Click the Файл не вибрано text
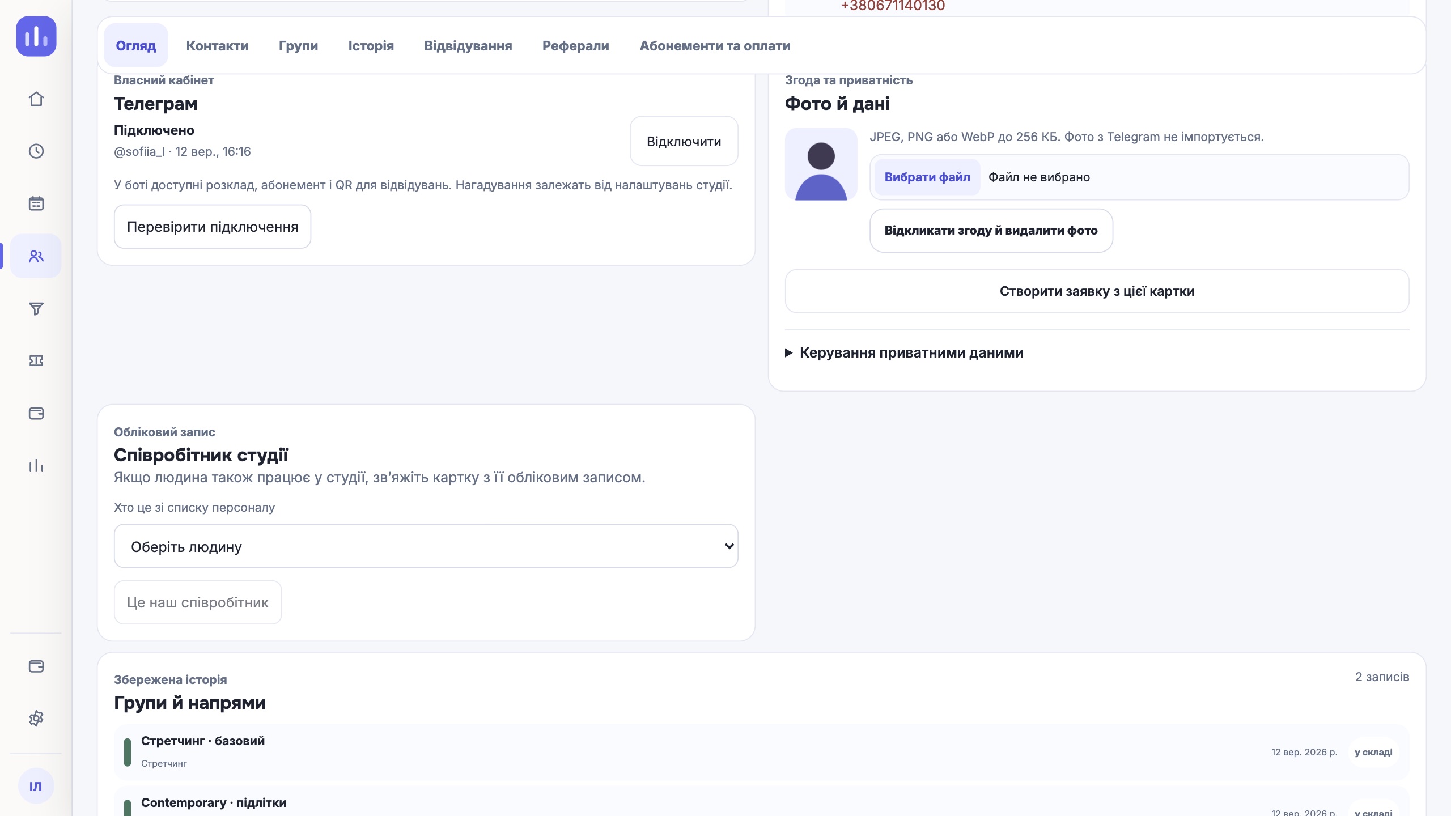This screenshot has width=1451, height=816. [1040, 177]
